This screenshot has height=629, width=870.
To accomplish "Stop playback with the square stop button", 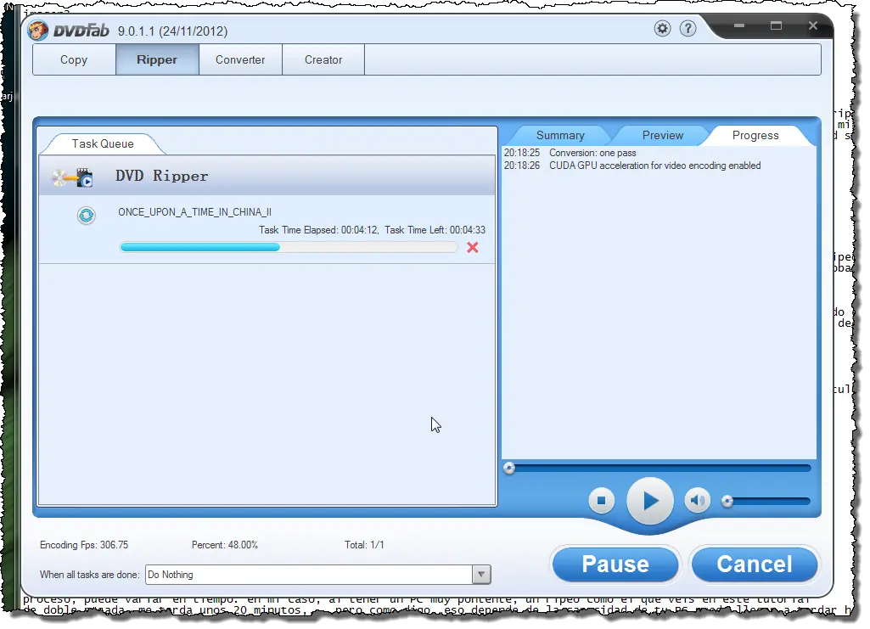I will [601, 501].
